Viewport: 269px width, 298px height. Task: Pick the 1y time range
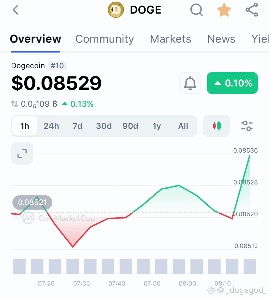[x=157, y=126]
